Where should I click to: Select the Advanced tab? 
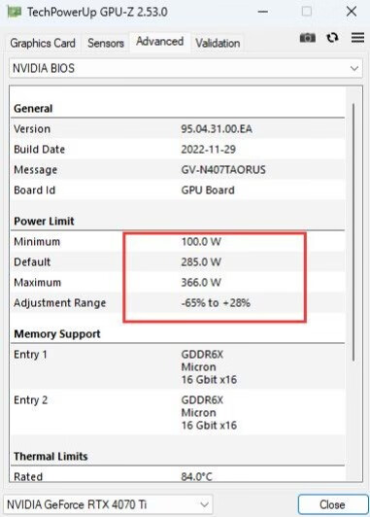160,42
